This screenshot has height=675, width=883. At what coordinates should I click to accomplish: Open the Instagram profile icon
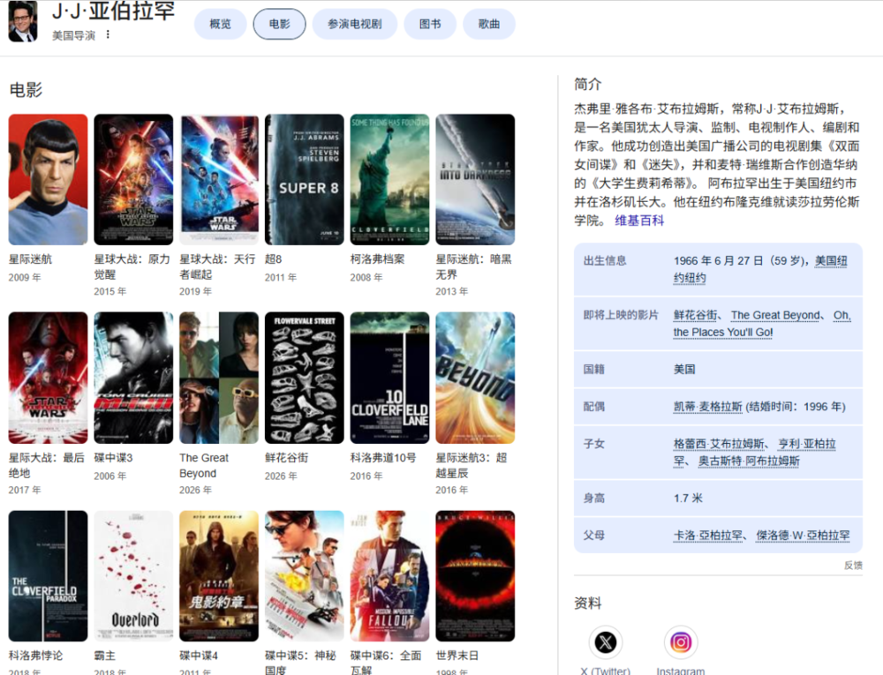coord(681,642)
